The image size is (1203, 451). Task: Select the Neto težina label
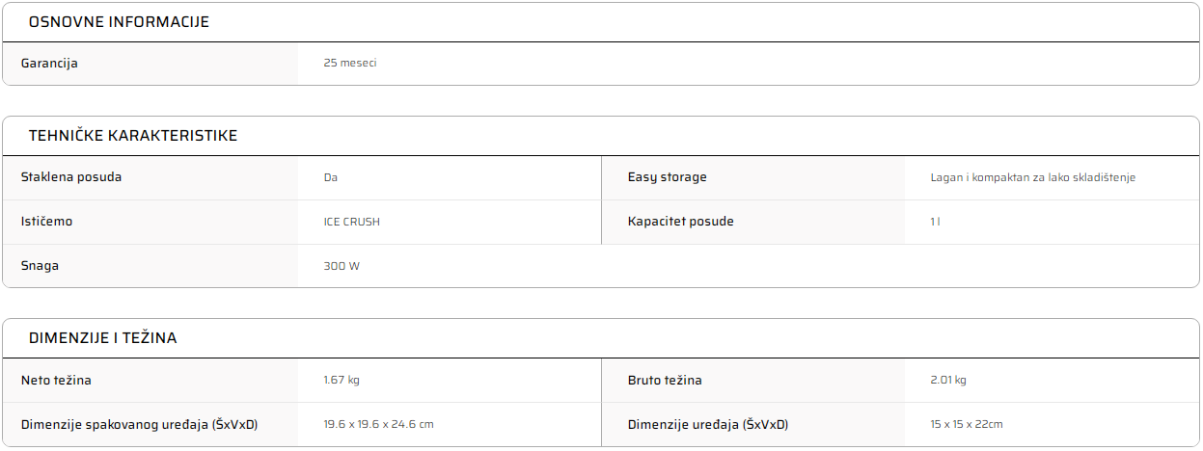[56, 381]
